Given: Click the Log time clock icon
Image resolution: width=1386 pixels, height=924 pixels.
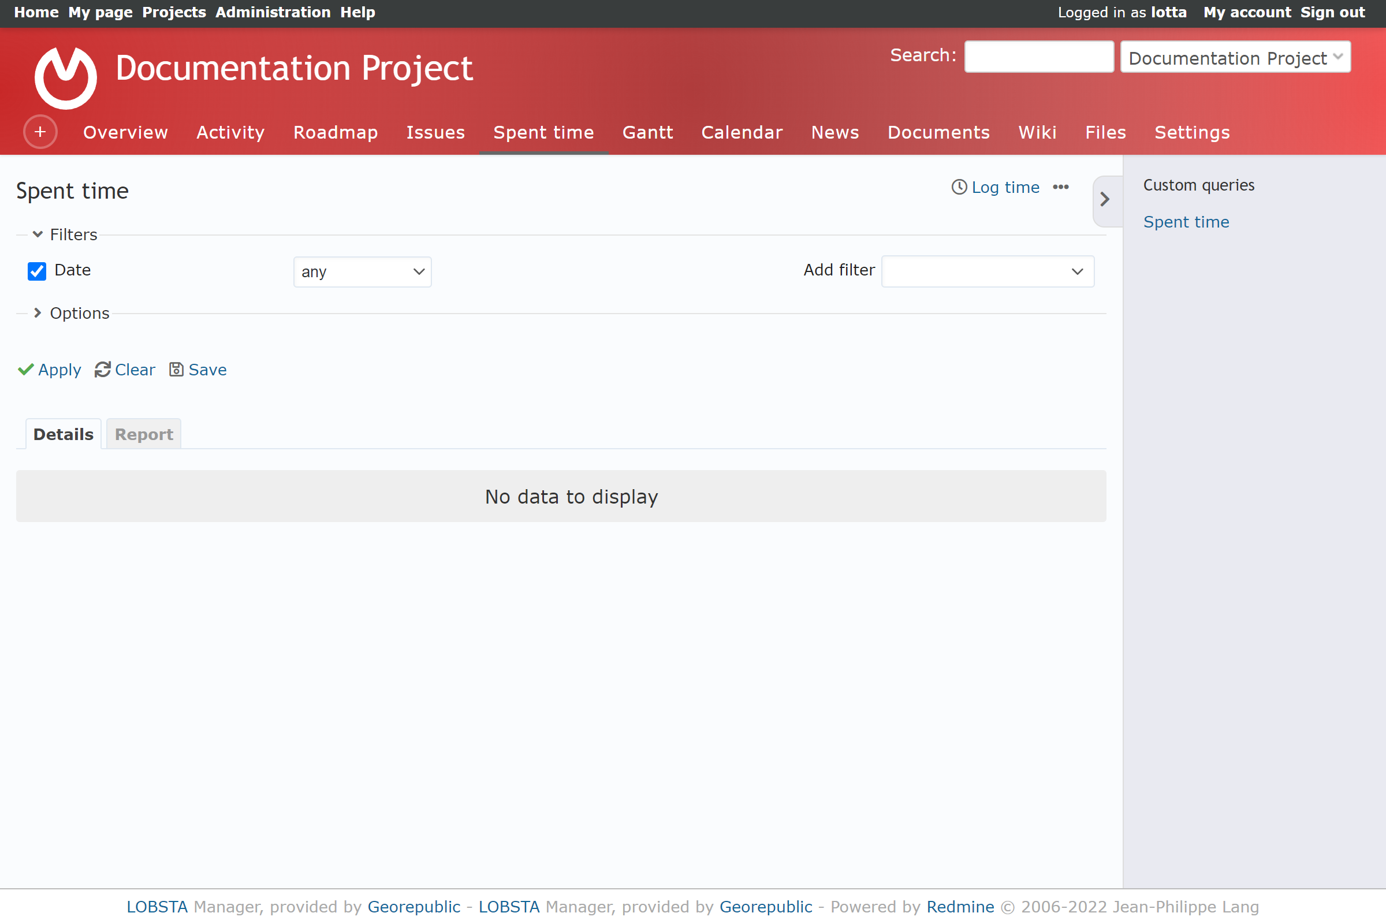Looking at the screenshot, I should click(959, 187).
